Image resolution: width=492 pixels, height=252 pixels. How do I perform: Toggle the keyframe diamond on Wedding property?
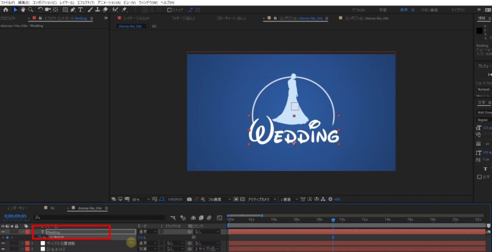pyautogui.click(x=7, y=238)
